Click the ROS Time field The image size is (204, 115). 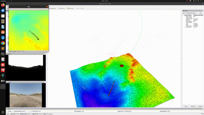pyautogui.click(x=56, y=111)
